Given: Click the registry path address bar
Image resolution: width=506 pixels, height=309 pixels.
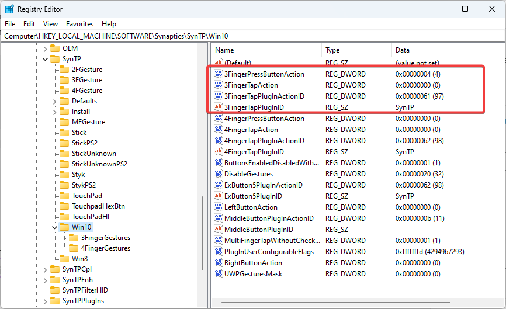Looking at the screenshot, I should [253, 36].
